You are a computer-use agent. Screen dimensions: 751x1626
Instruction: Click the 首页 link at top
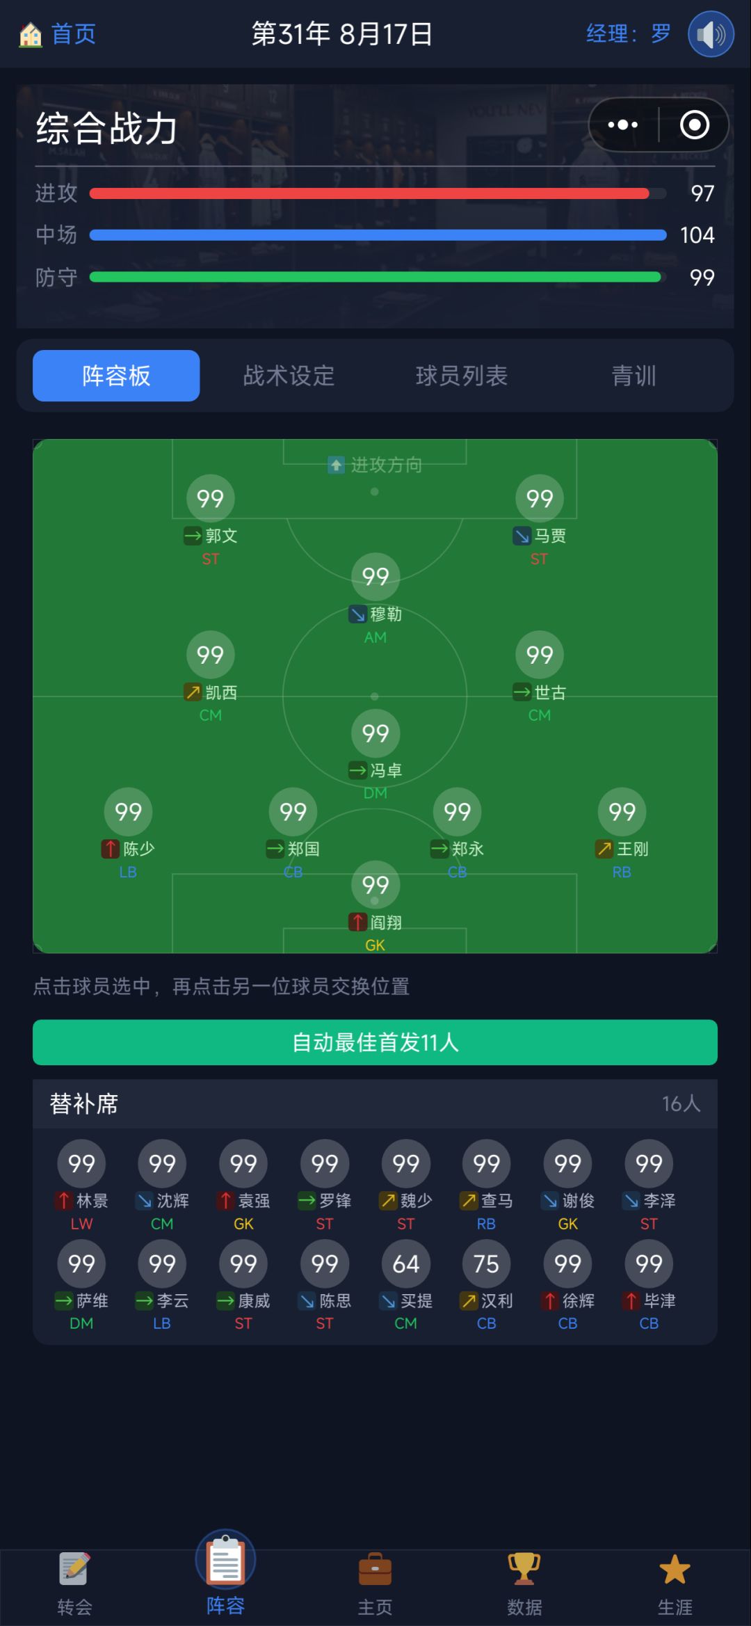coord(74,34)
